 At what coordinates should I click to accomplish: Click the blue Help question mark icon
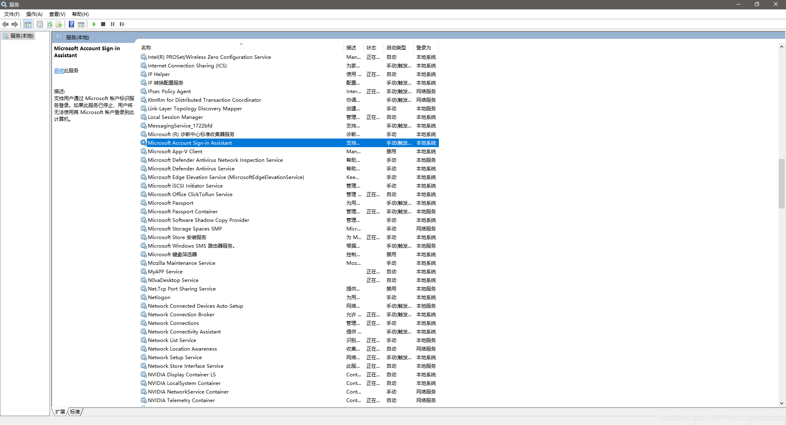click(x=71, y=25)
